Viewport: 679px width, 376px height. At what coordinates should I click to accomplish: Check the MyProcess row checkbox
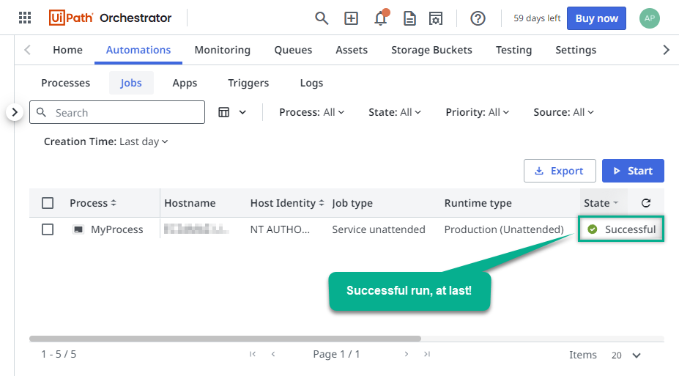click(48, 229)
